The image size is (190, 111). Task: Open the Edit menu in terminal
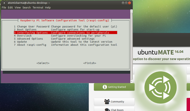10,7
